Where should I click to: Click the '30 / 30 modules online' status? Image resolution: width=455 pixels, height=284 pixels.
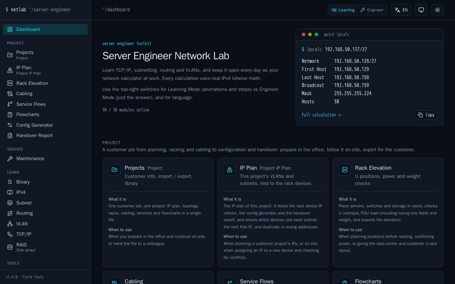click(x=126, y=110)
